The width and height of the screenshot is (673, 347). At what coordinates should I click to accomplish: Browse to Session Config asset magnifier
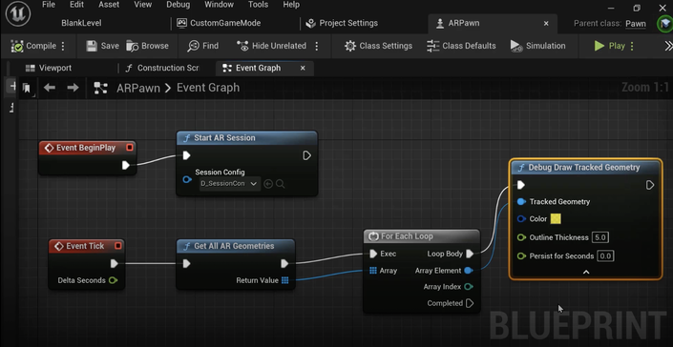(x=281, y=184)
